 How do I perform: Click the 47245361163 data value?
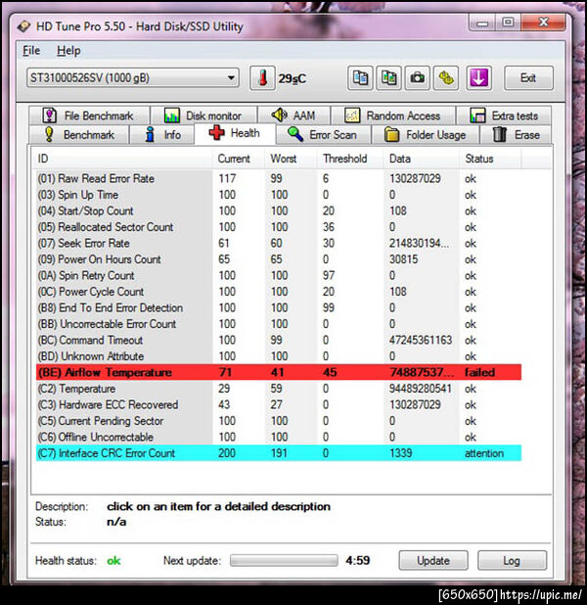(421, 341)
